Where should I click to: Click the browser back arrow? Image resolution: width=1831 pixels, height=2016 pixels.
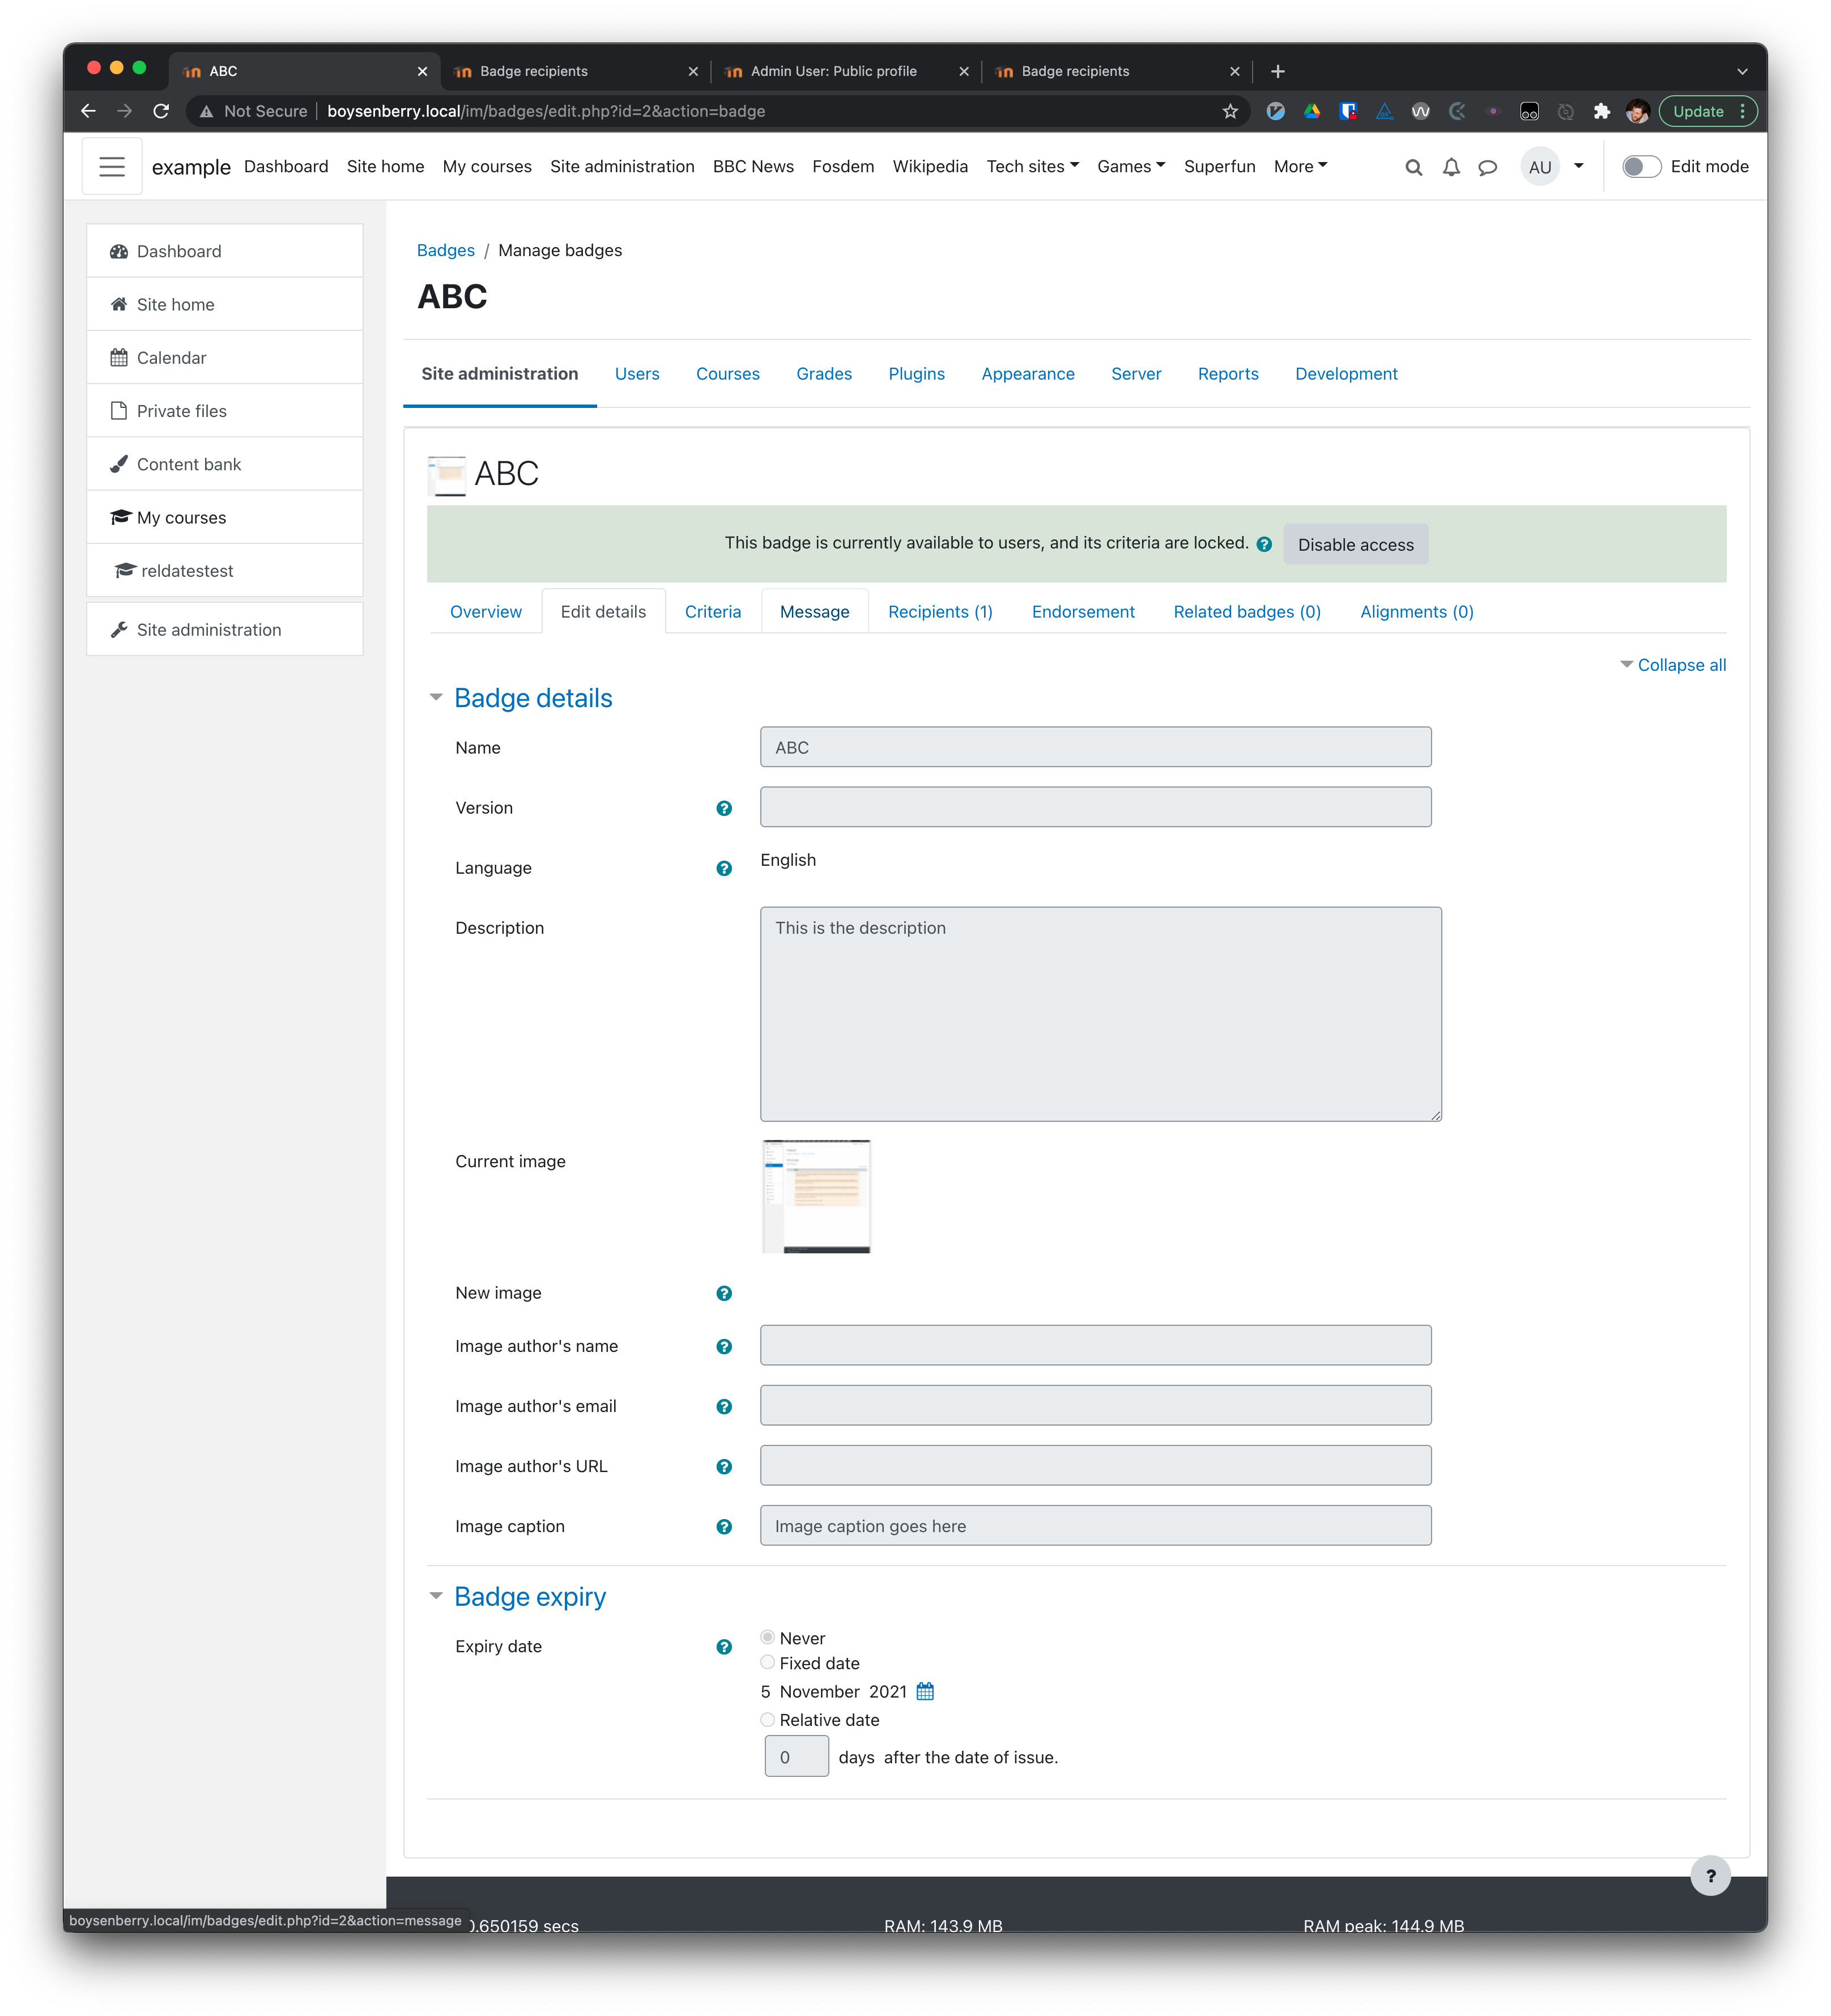(88, 111)
